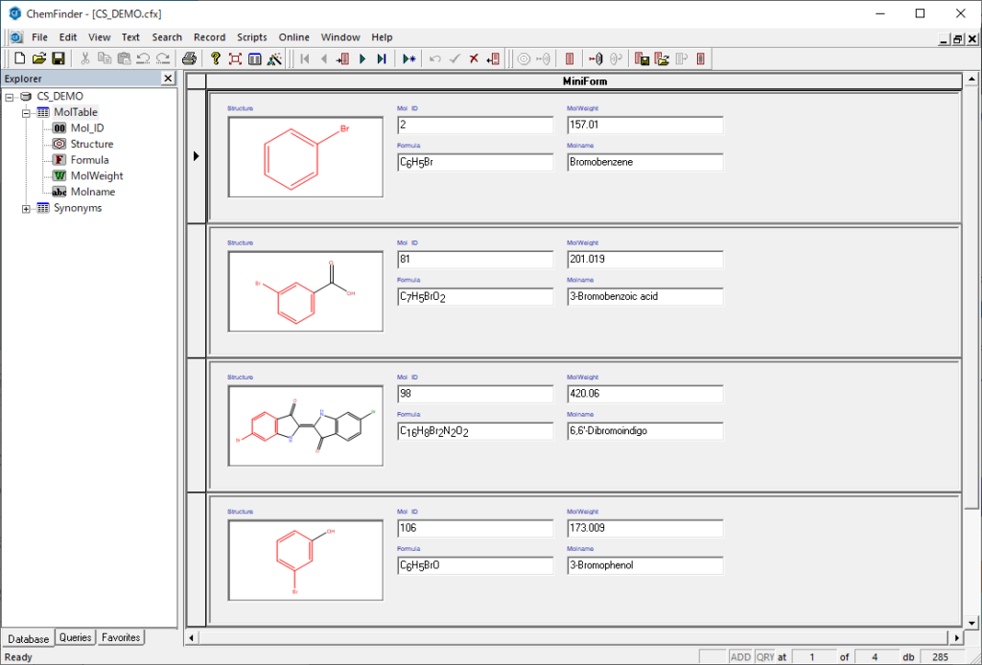Viewport: 982px width, 665px height.
Task: Open the Search menu
Action: 167,37
